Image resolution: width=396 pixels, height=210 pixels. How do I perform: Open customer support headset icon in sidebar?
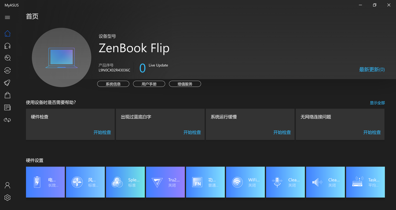point(7,46)
